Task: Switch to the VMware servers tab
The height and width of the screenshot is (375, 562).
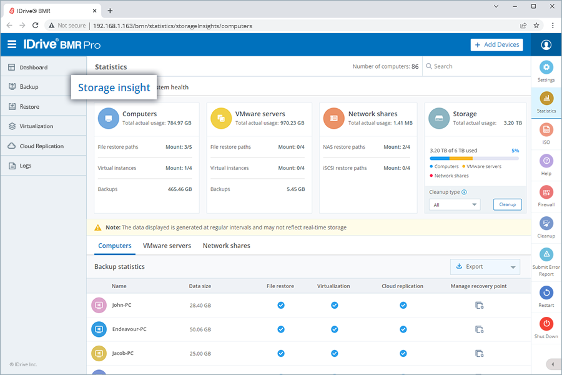Action: point(167,246)
